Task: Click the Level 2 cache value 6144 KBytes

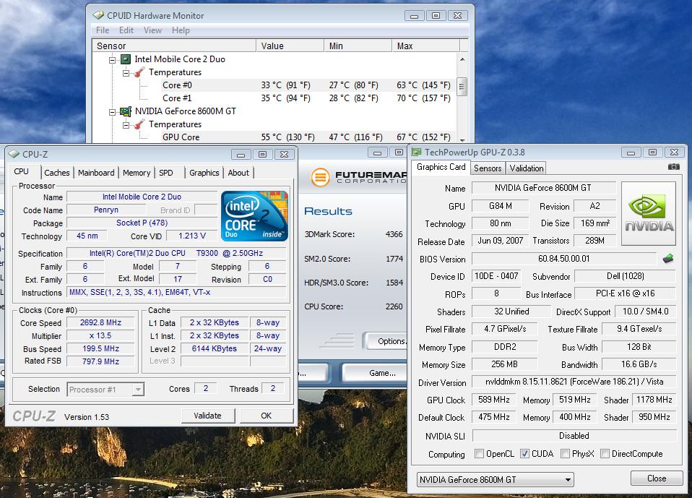Action: [215, 348]
